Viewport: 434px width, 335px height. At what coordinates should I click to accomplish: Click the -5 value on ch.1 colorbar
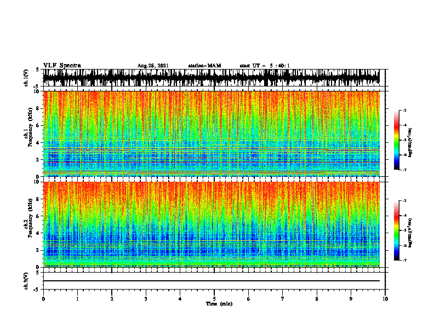click(x=404, y=140)
